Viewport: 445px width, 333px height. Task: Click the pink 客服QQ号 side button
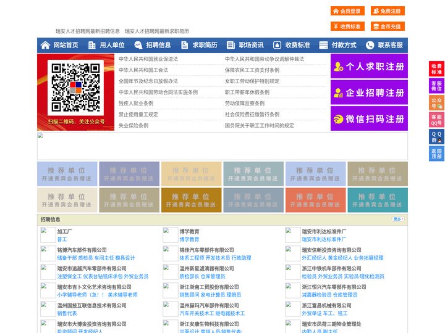click(436, 120)
